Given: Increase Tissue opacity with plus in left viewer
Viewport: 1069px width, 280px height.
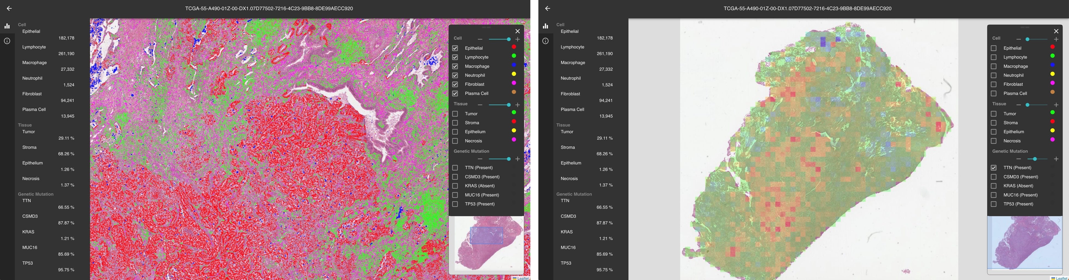Looking at the screenshot, I should tap(518, 105).
